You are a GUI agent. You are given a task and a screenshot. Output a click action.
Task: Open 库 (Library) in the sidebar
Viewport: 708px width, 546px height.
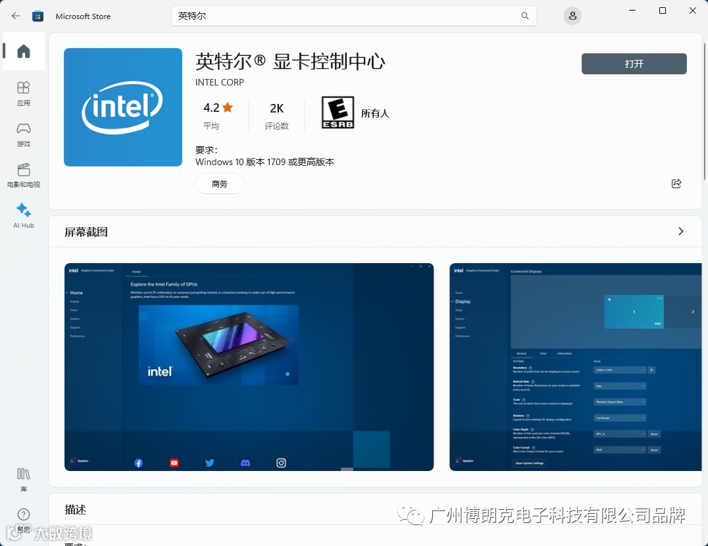pyautogui.click(x=24, y=480)
